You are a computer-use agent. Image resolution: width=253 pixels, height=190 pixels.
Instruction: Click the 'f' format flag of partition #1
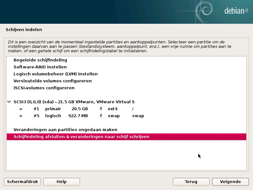(101, 109)
